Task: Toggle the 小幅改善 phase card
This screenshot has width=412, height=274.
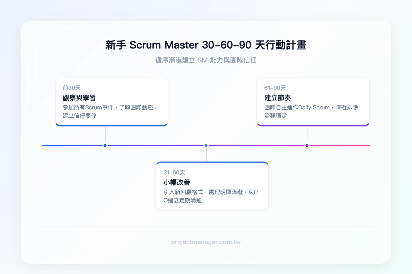Action: (x=212, y=185)
